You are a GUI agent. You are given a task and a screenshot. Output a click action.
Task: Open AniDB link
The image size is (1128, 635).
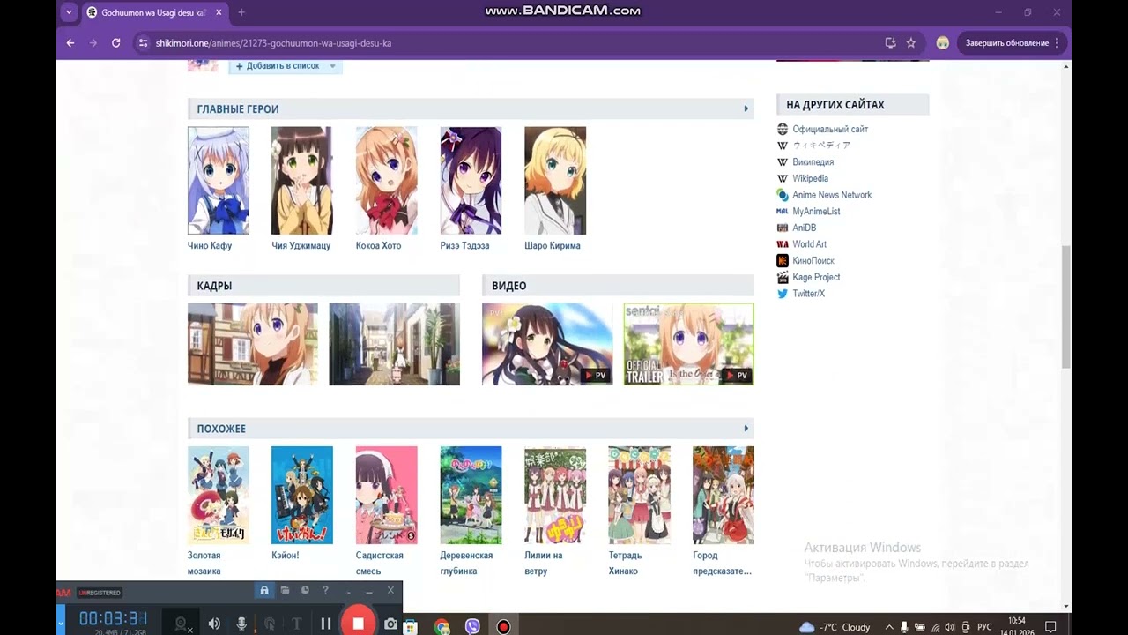click(x=805, y=228)
